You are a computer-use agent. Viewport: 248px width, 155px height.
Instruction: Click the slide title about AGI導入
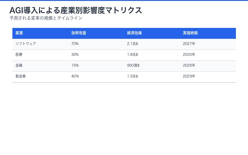pyautogui.click(x=76, y=10)
